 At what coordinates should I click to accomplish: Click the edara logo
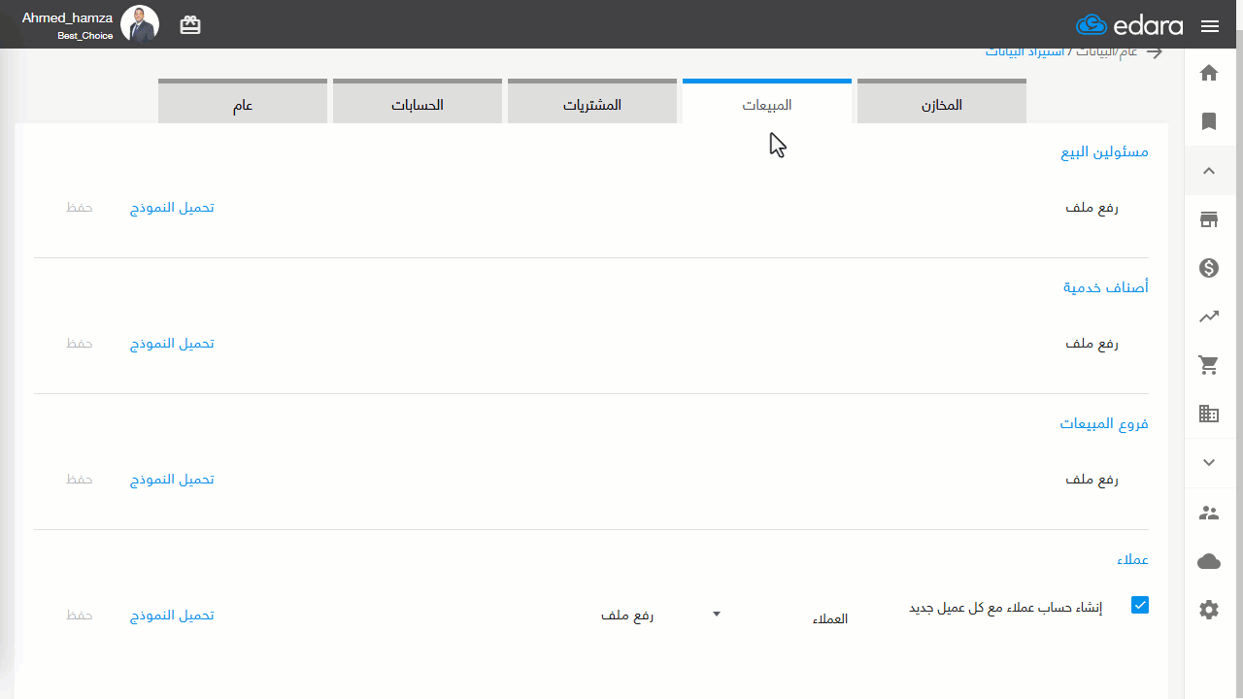click(1129, 25)
